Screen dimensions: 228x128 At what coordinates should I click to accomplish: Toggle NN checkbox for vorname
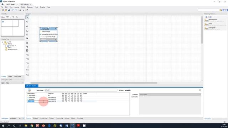[x=66, y=100]
